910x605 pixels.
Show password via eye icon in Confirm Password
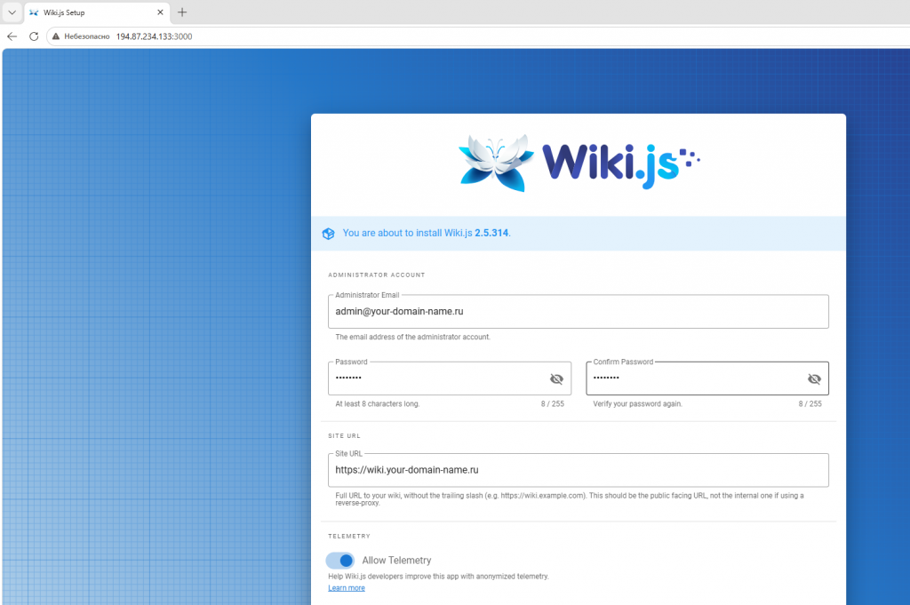pos(814,378)
